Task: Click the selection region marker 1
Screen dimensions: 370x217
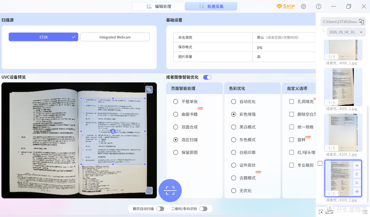Action: 113,131
